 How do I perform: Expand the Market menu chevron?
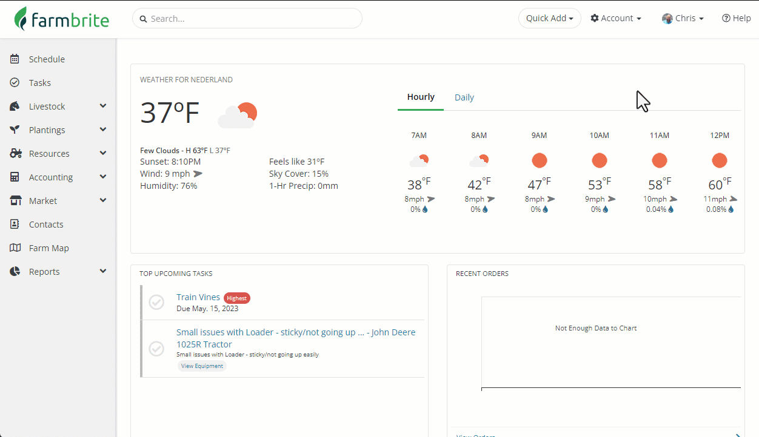(x=103, y=200)
